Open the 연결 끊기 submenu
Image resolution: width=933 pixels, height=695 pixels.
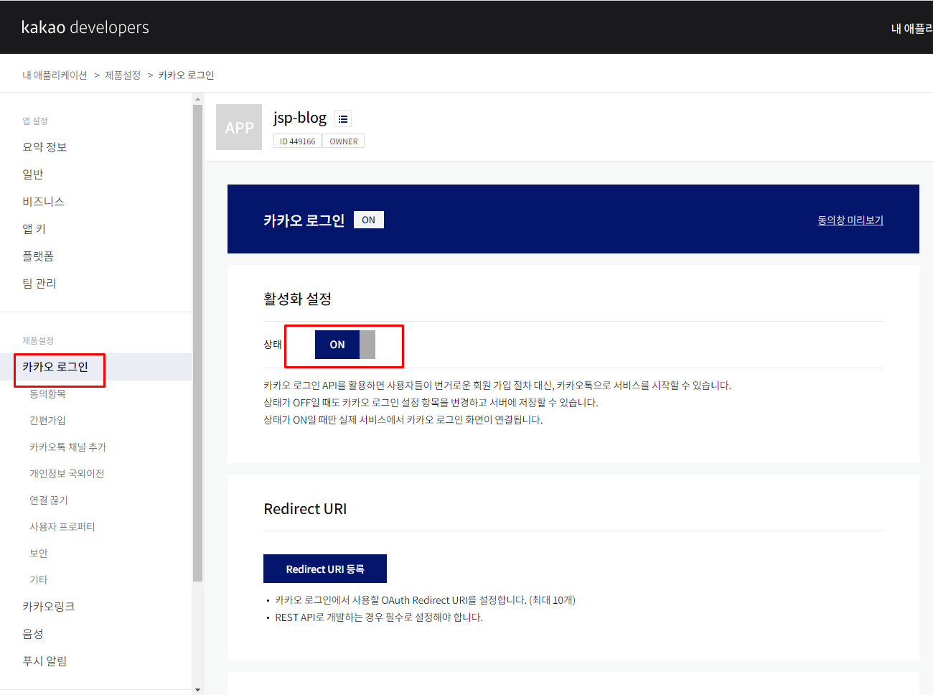tap(49, 500)
